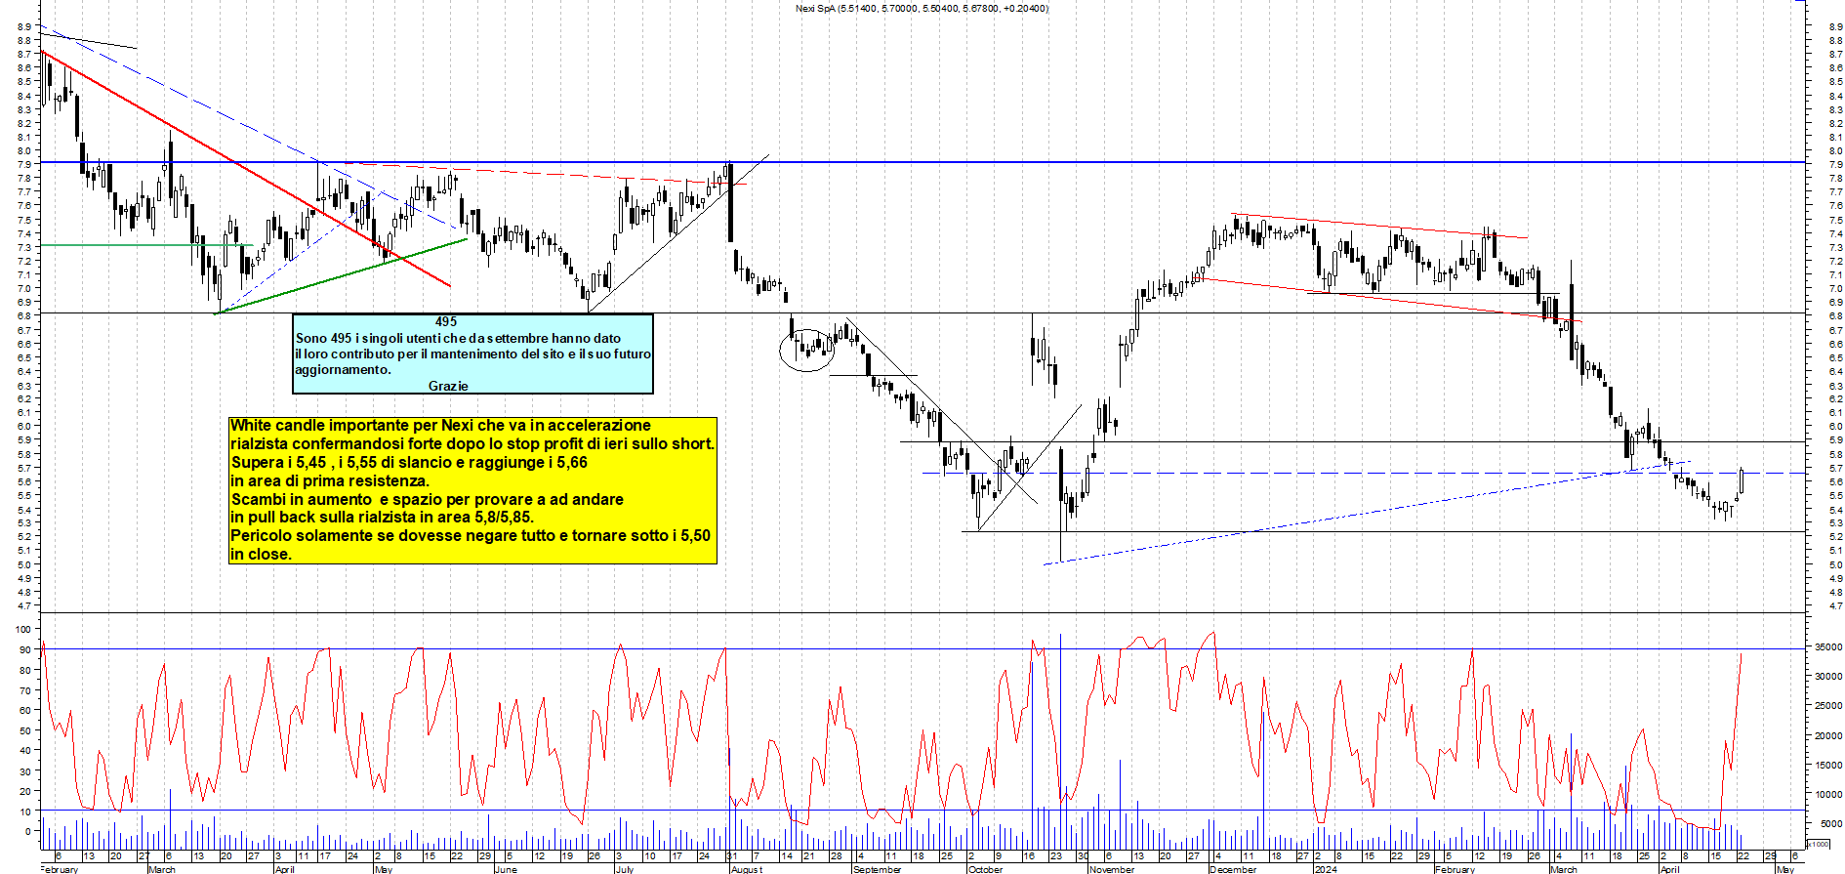Image resolution: width=1845 pixels, height=874 pixels.
Task: Click the 'Grazie' text in the cyan box
Action: click(448, 386)
